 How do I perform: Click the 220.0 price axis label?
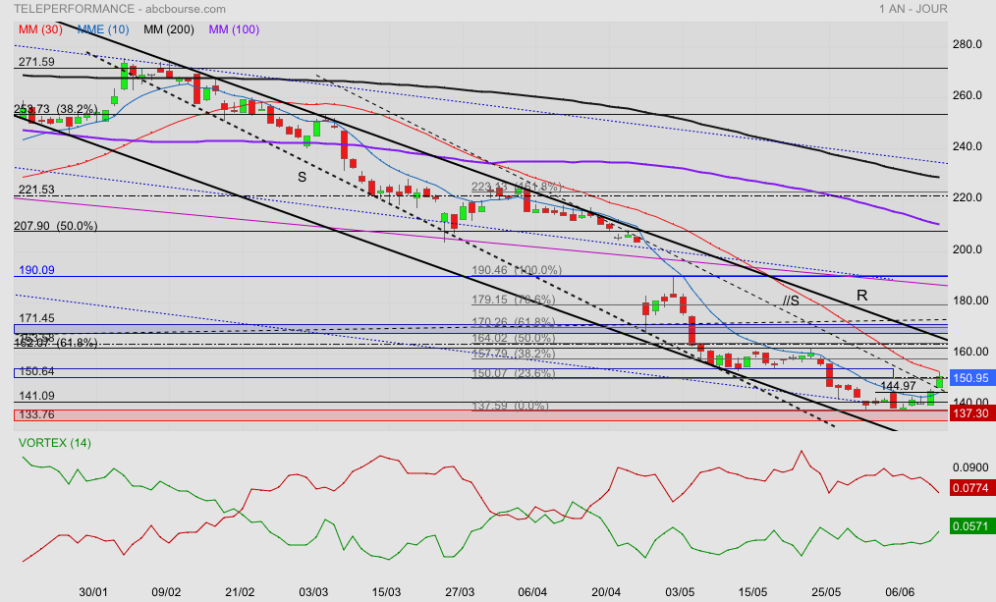pos(967,197)
